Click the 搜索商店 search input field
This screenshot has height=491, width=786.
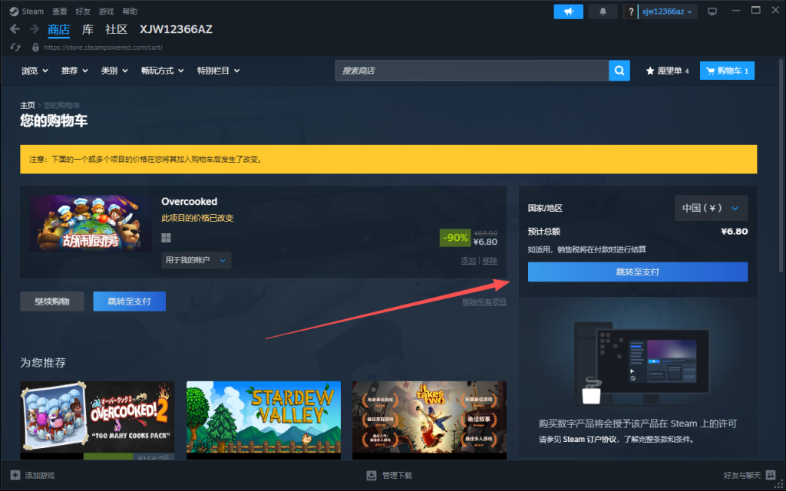[472, 71]
